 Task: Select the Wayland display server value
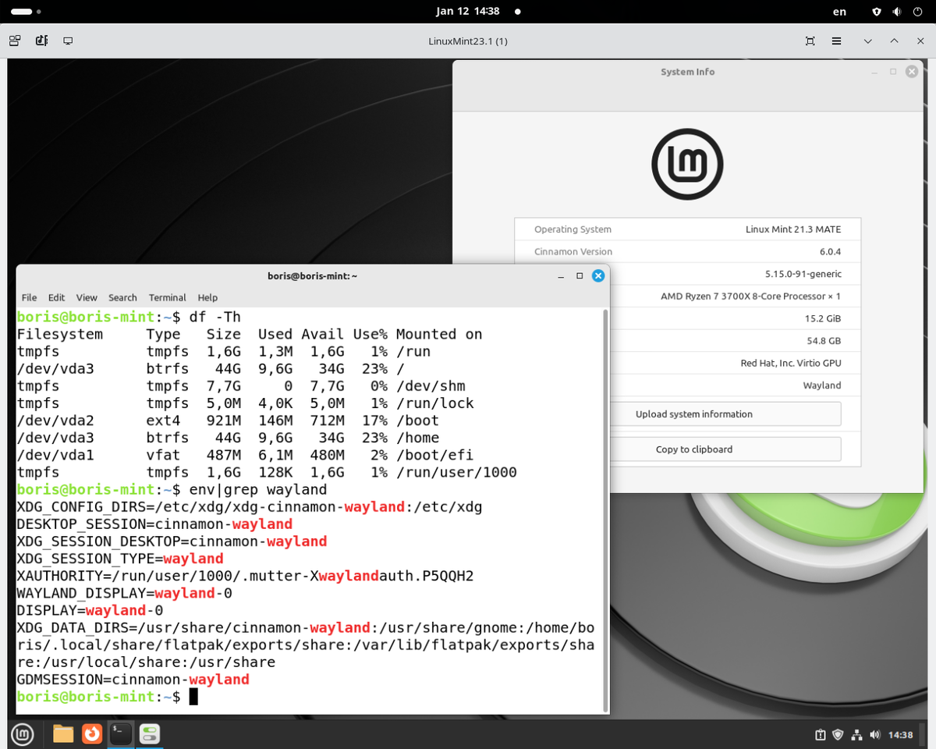coord(822,385)
